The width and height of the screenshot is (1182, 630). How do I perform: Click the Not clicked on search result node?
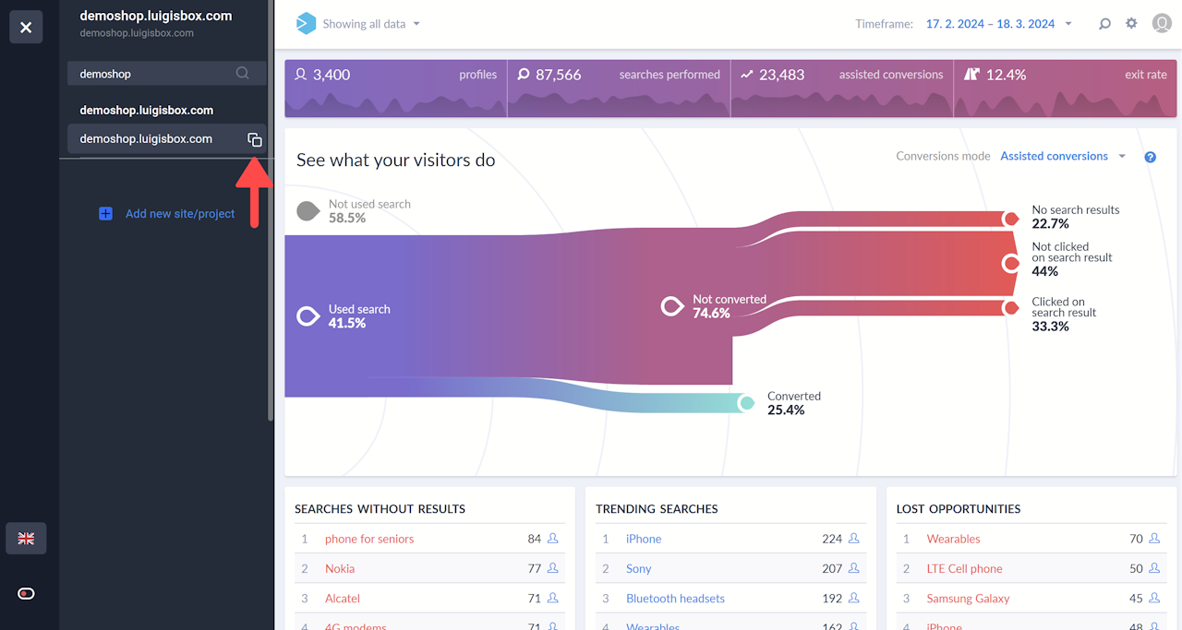pyautogui.click(x=1011, y=263)
